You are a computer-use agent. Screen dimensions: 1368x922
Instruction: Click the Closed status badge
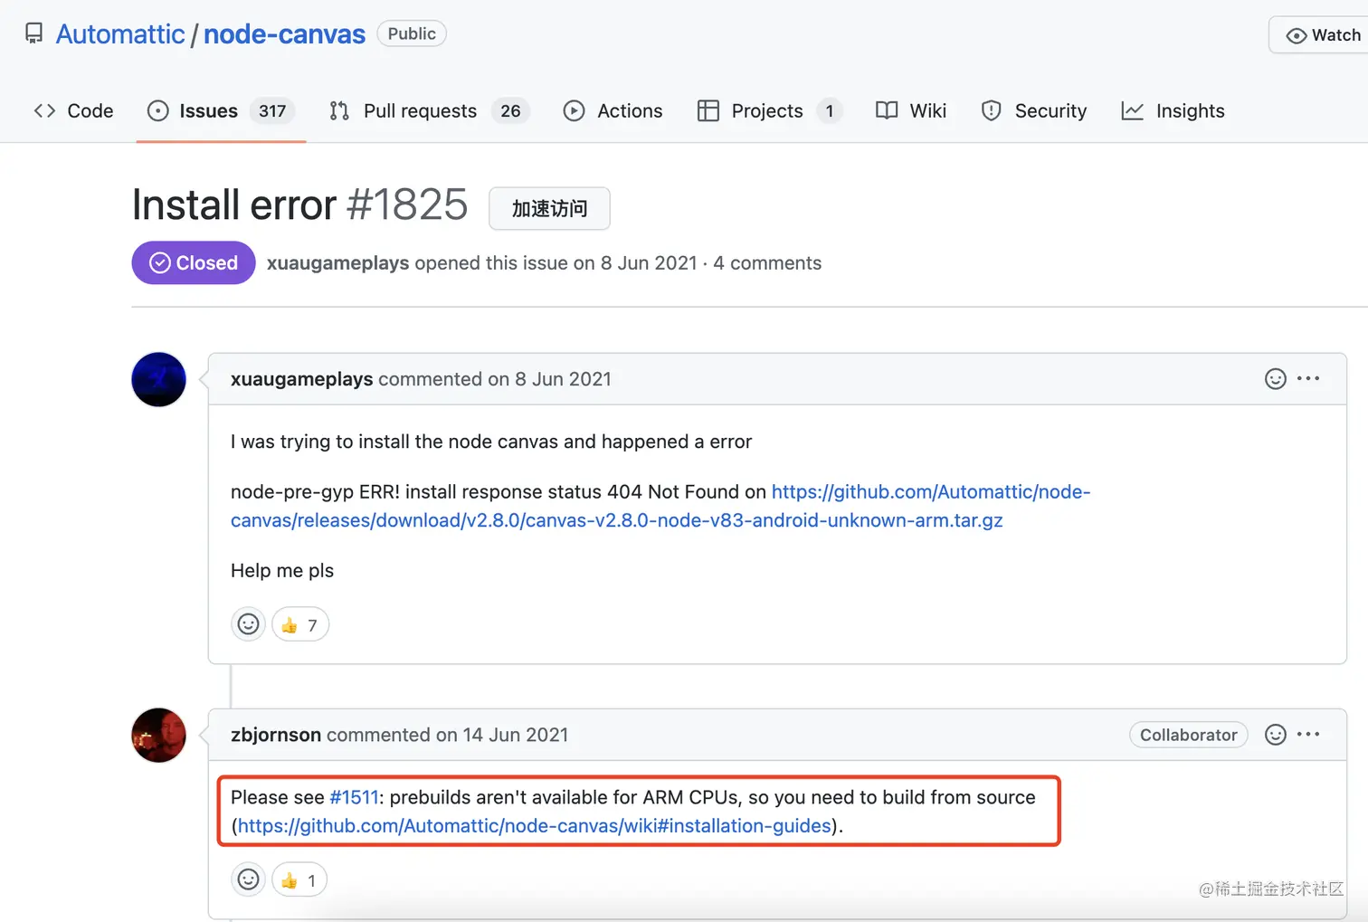(194, 262)
